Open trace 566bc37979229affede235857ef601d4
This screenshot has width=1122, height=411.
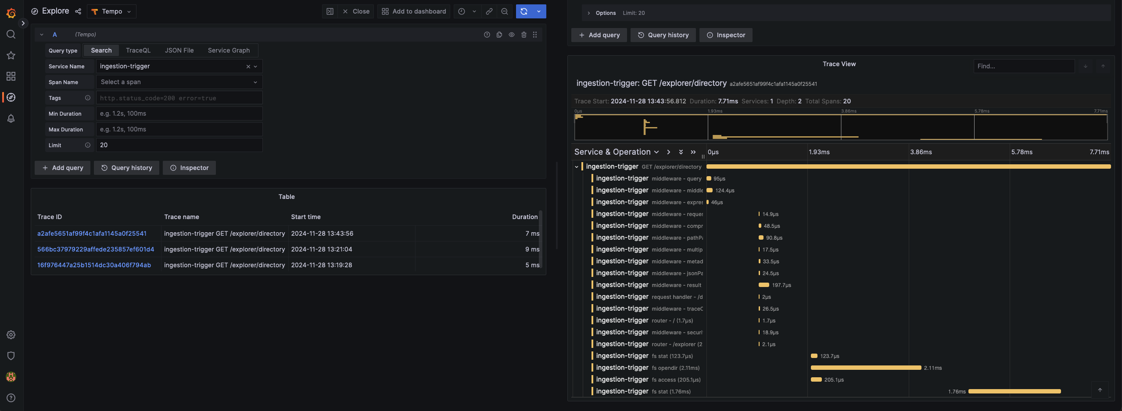[96, 249]
